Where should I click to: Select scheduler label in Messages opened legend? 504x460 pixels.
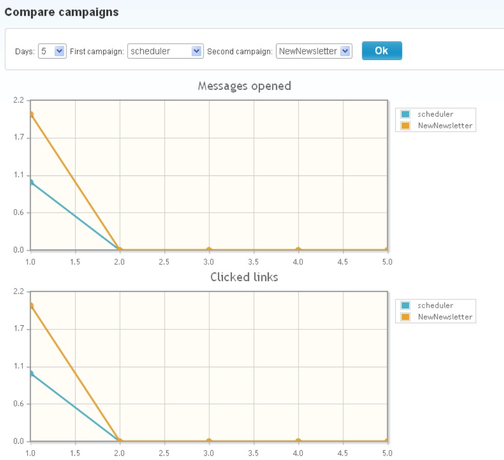(x=435, y=114)
